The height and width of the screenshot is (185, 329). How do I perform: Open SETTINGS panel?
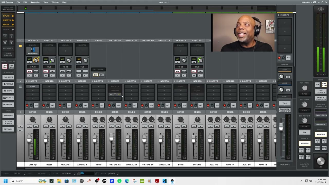pyautogui.click(x=8, y=129)
